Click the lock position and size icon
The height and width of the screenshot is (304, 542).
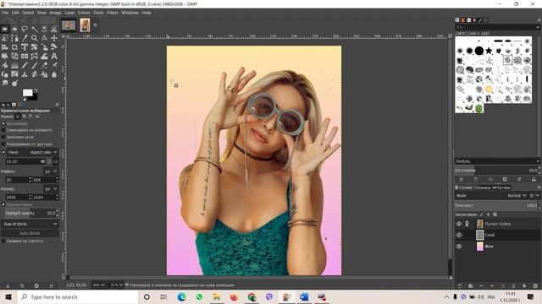coord(488,214)
